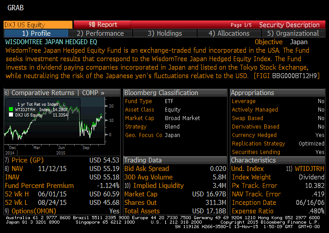The height and width of the screenshot is (233, 329).
Task: Click Market Cap USD 16.97B value
Action: pos(209,194)
